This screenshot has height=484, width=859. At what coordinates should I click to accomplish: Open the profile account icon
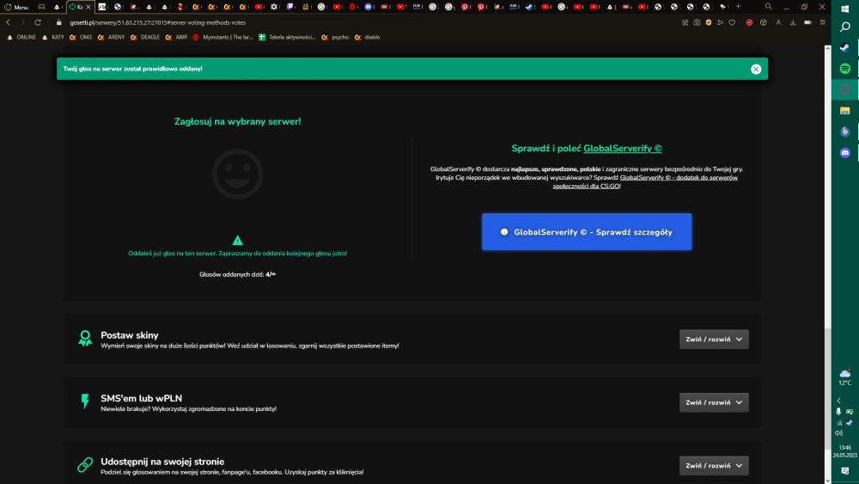click(x=778, y=22)
